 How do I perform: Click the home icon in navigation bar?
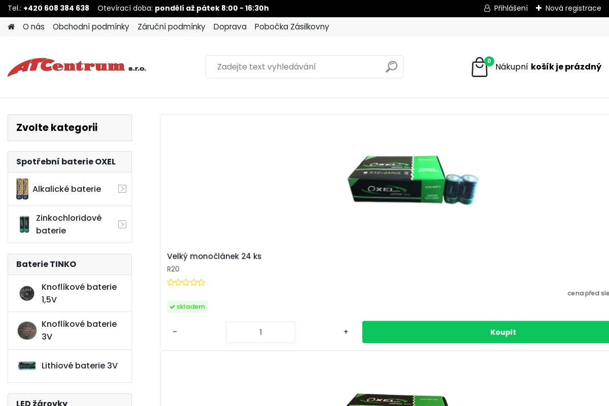pyautogui.click(x=11, y=27)
